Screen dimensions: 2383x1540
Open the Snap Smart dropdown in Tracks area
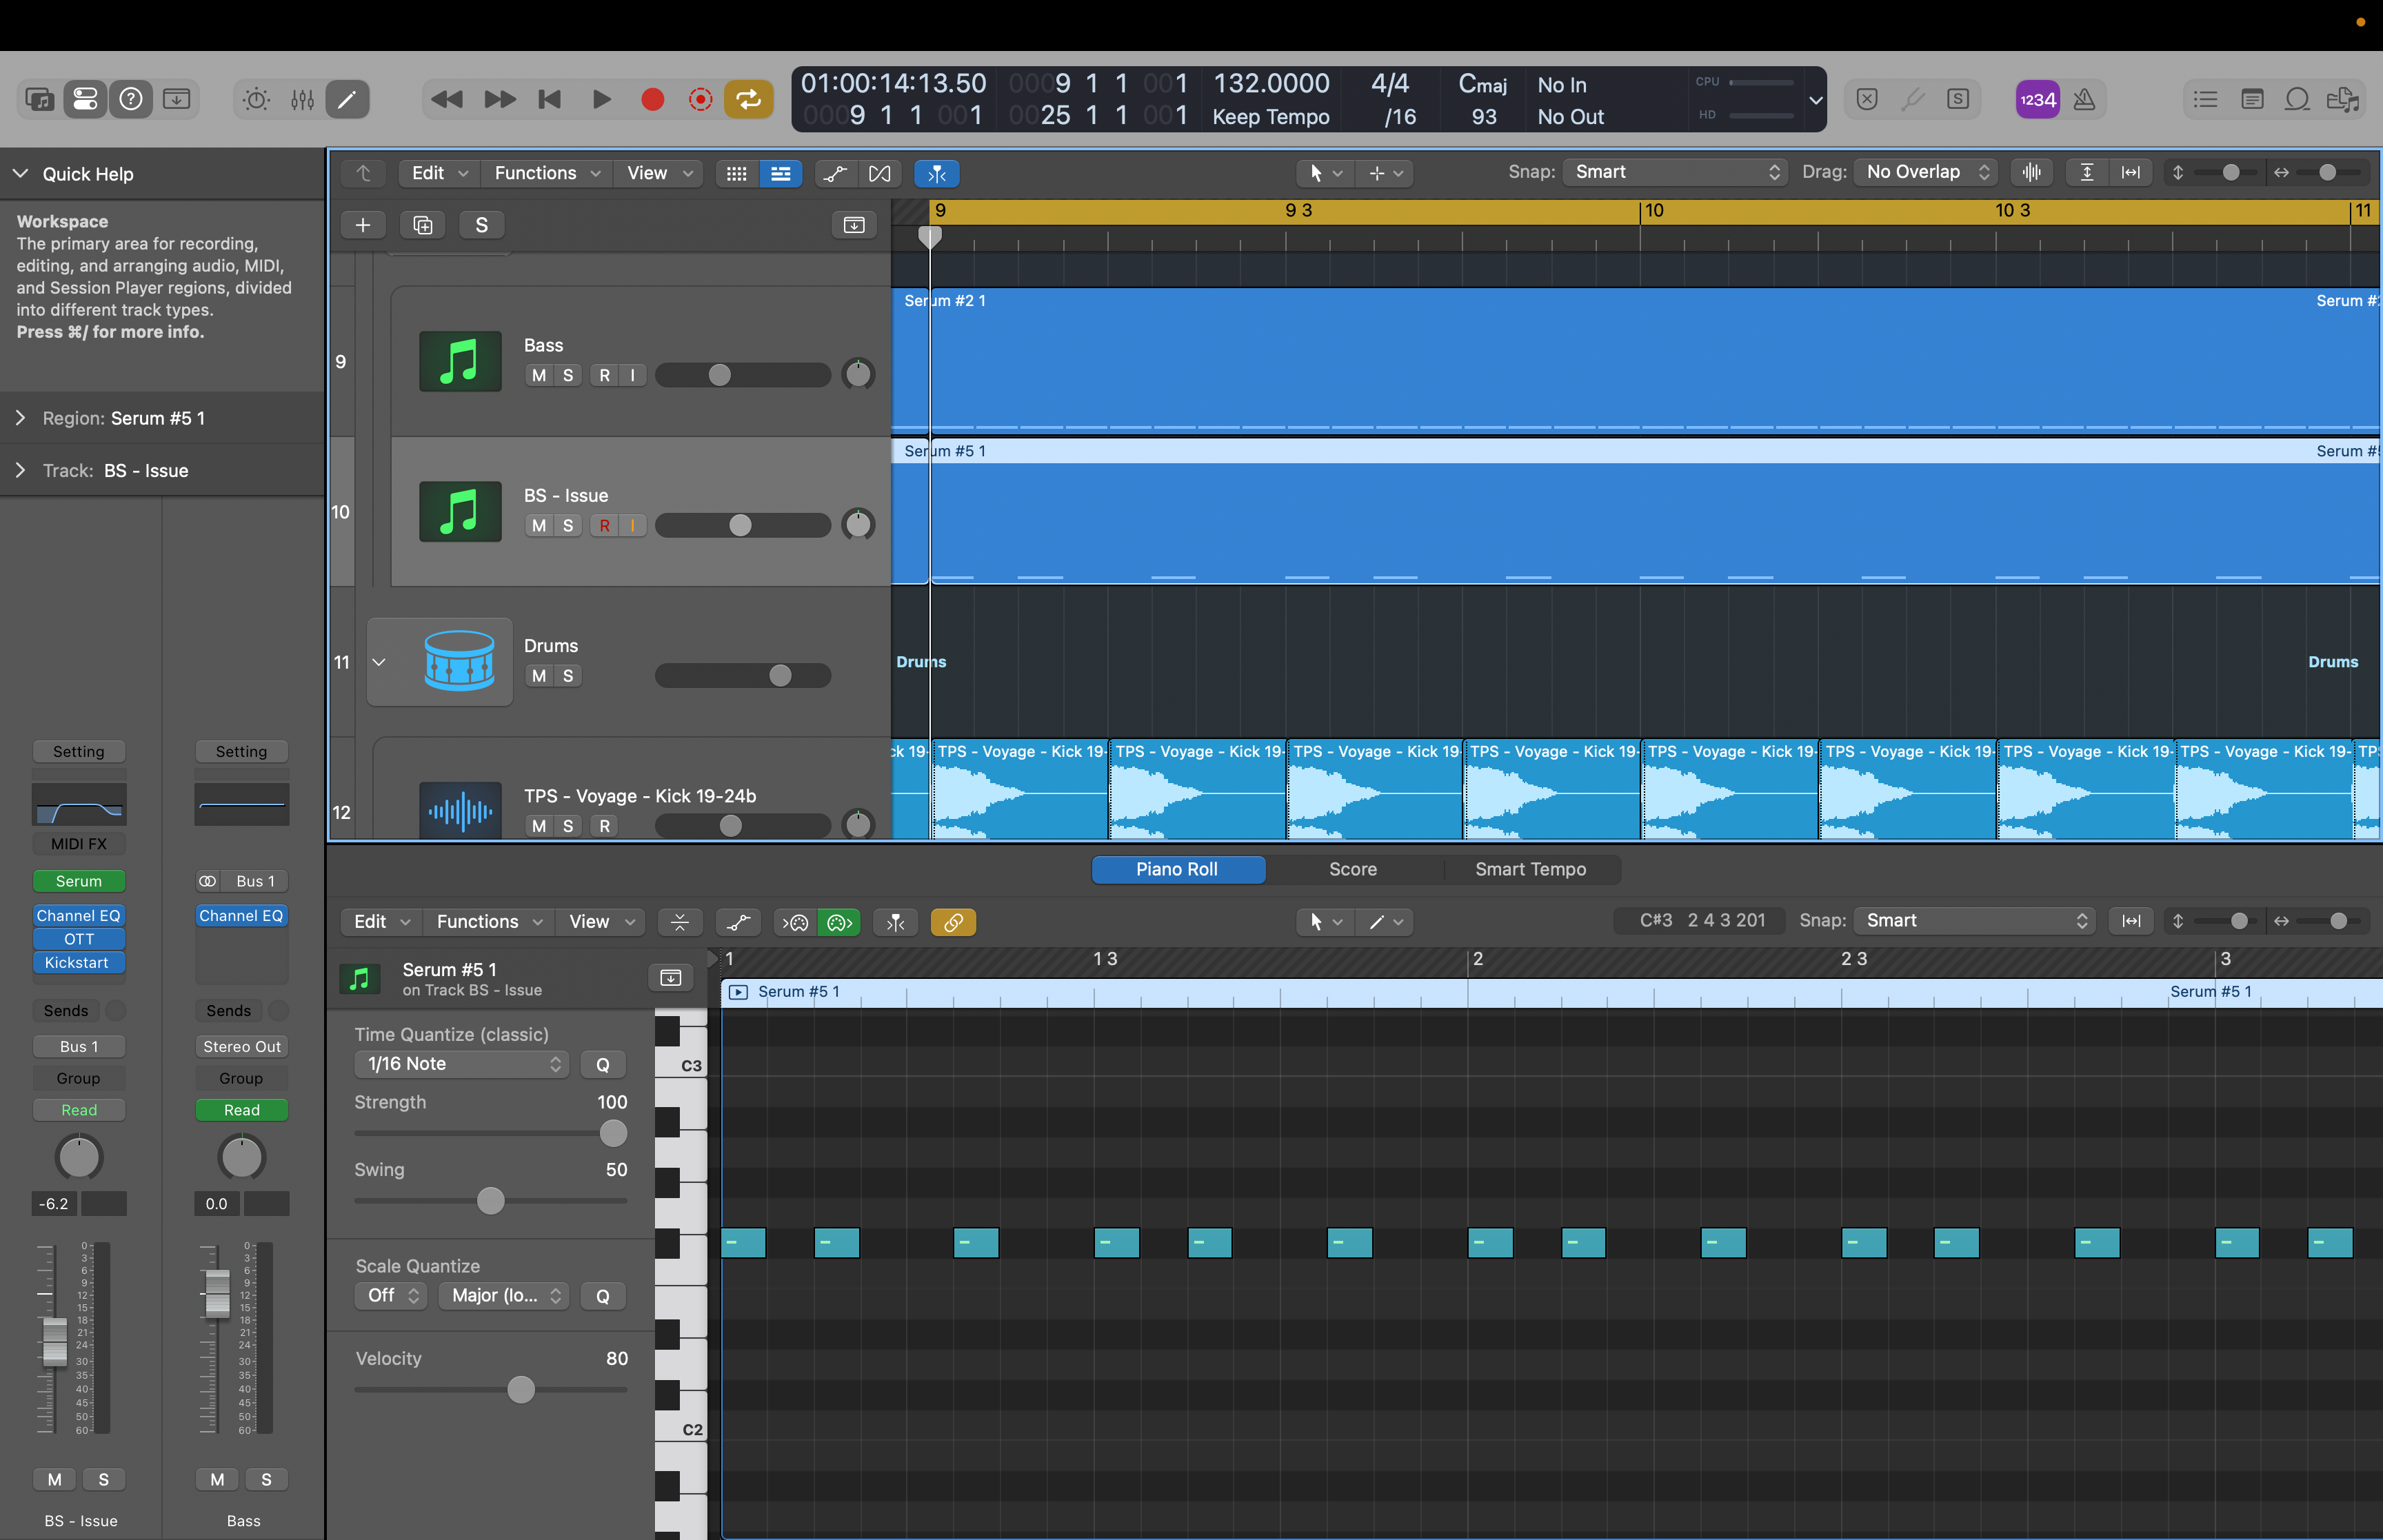(x=1675, y=172)
